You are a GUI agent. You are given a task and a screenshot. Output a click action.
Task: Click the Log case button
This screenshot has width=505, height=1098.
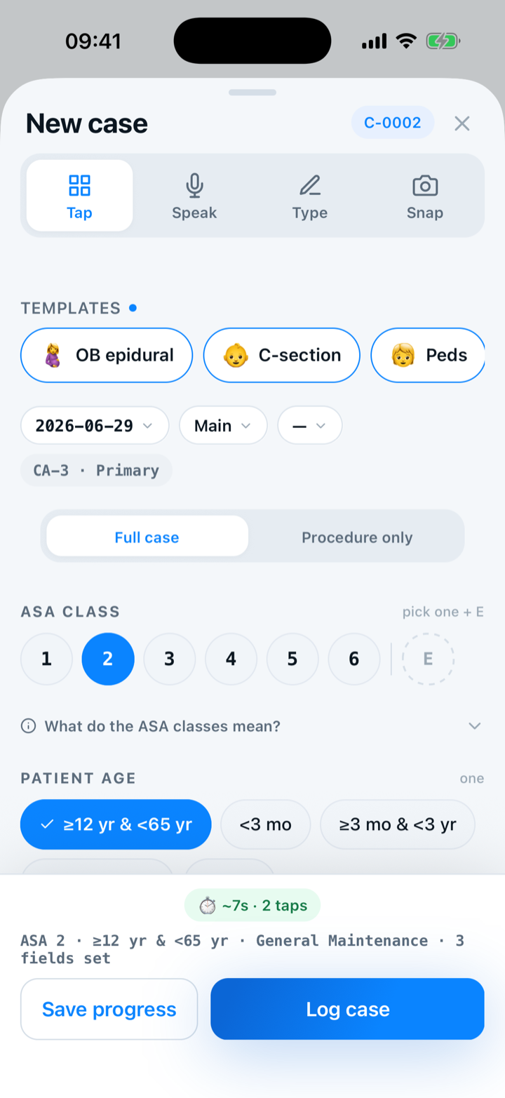point(347,1009)
